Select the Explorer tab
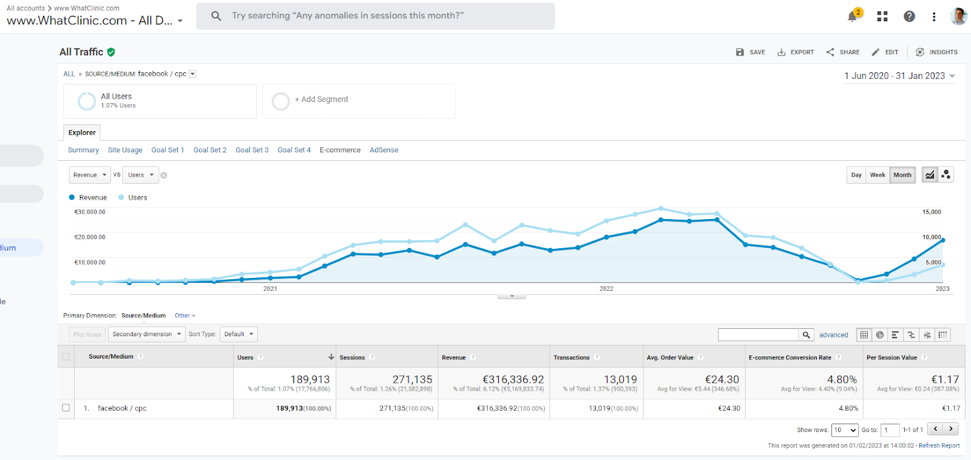 (82, 132)
